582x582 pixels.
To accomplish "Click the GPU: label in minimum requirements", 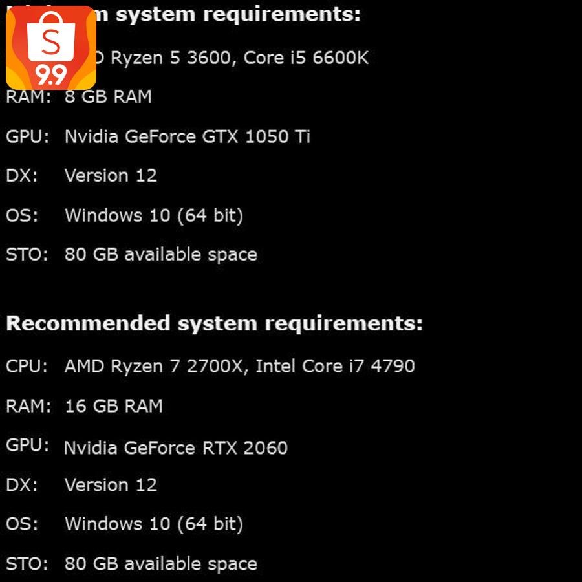I will 28,136.
